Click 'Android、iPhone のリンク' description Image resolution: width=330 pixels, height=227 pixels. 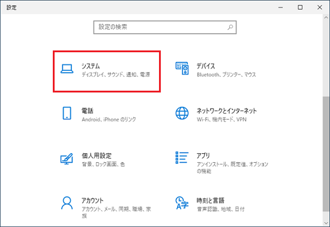(109, 120)
